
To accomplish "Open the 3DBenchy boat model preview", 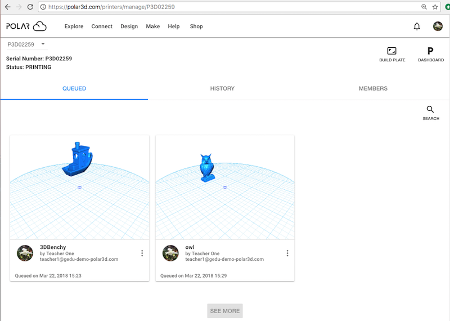I will coord(79,188).
